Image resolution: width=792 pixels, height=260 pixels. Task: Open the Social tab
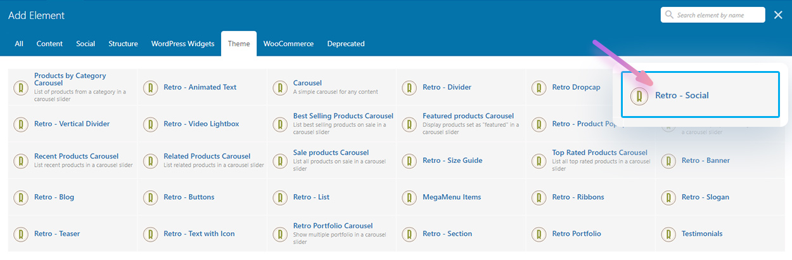click(86, 44)
